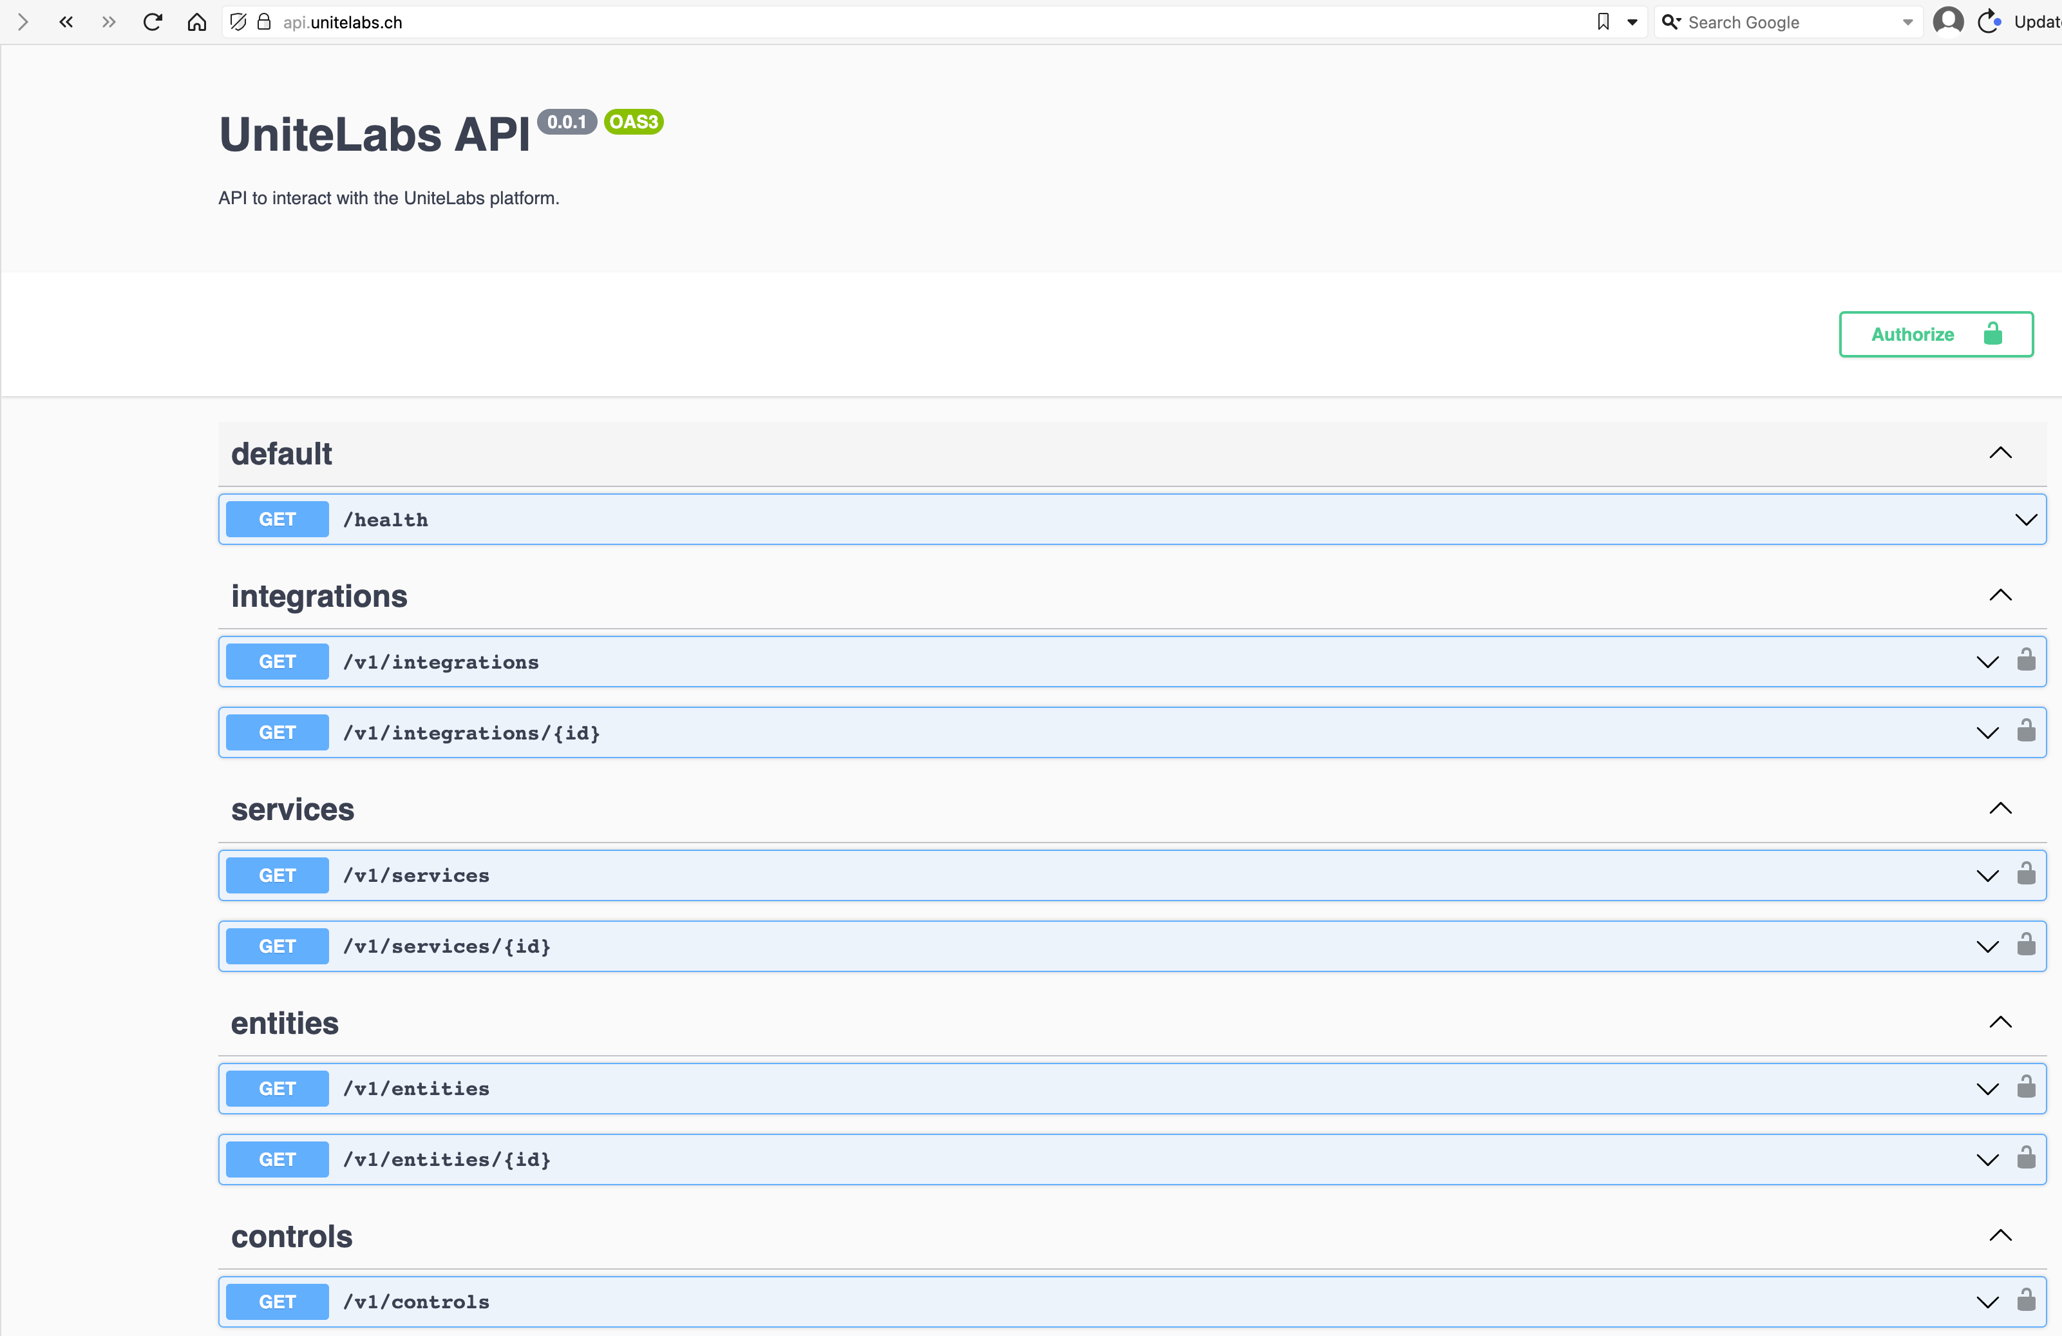Select the controls section header
Image resolution: width=2062 pixels, height=1336 pixels.
click(x=292, y=1237)
